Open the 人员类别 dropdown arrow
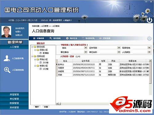The height and width of the screenshot is (115, 154). (149, 52)
